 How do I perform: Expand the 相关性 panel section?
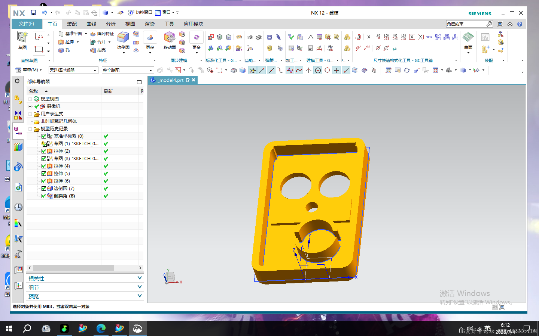[85, 278]
